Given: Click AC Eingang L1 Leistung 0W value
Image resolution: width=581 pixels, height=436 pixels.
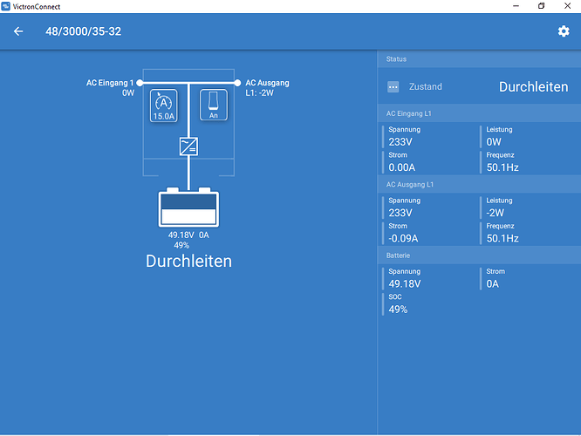Looking at the screenshot, I should 494,142.
